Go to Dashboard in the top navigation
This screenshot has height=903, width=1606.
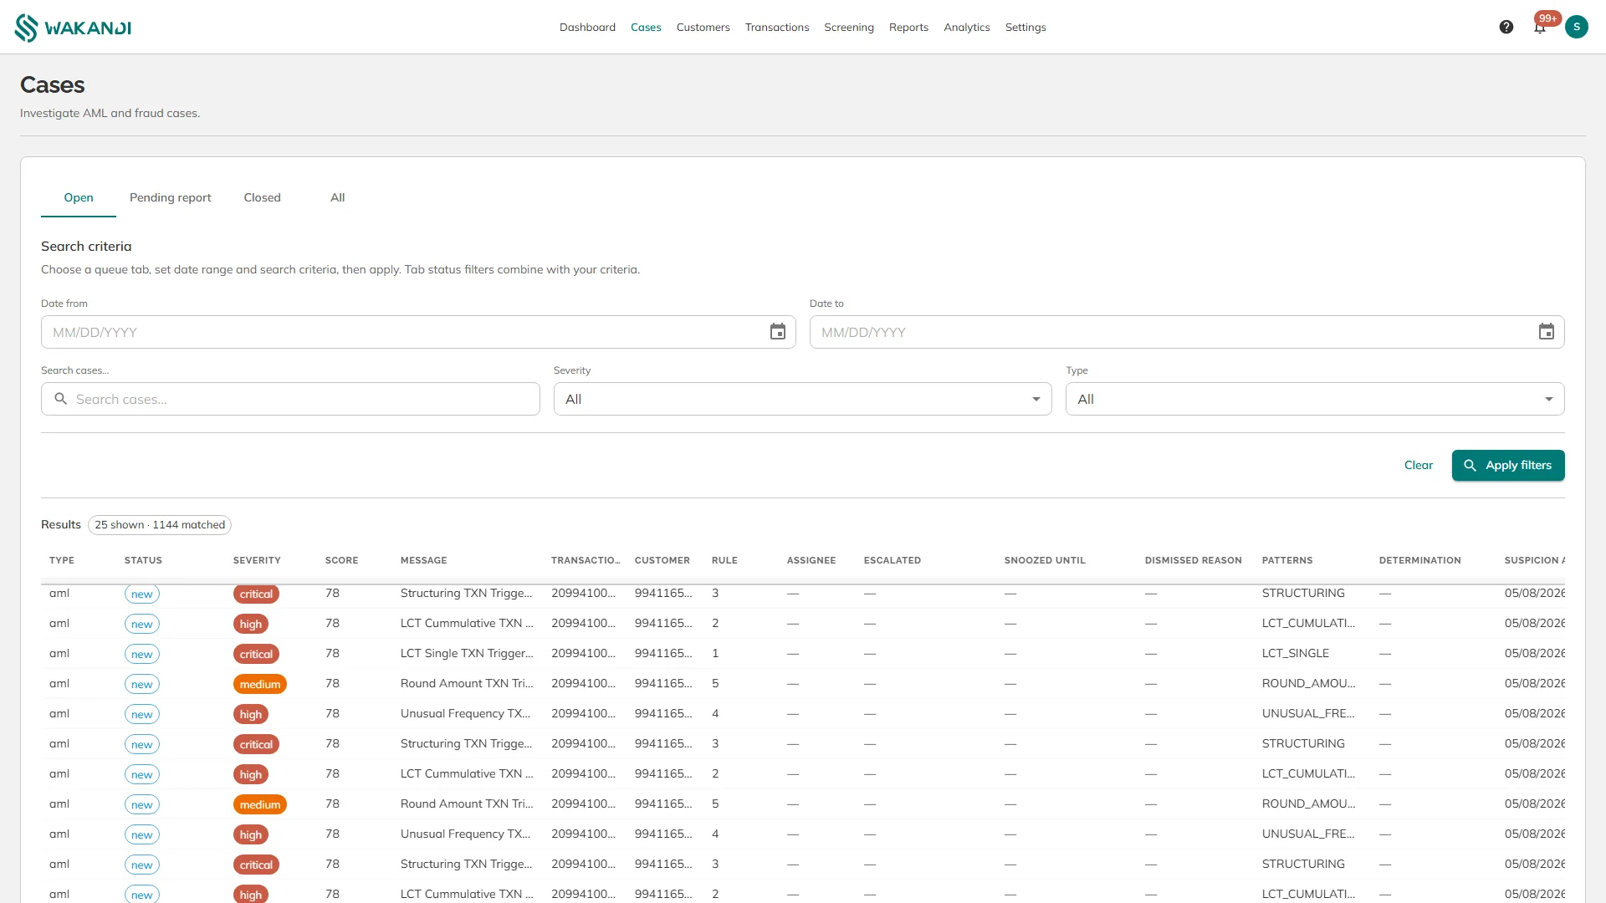click(587, 28)
